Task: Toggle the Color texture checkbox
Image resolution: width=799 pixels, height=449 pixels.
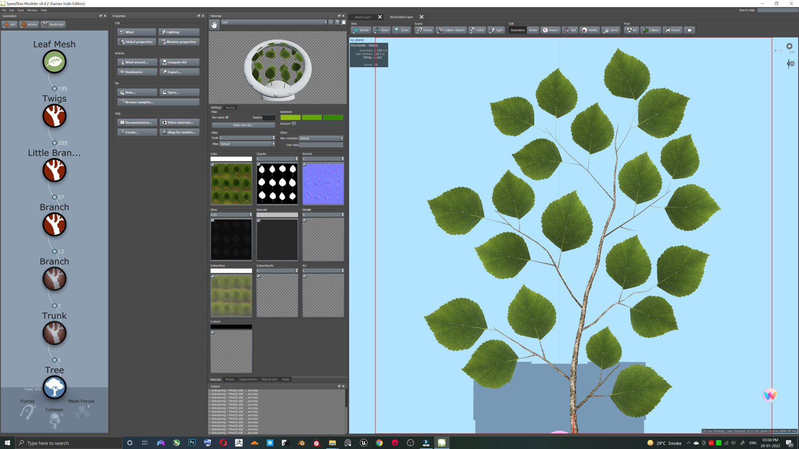Action: click(212, 164)
